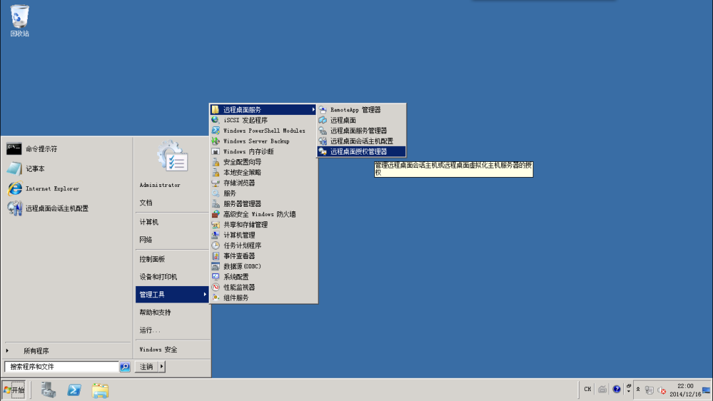Open the arrow menu next to 注销

point(162,367)
